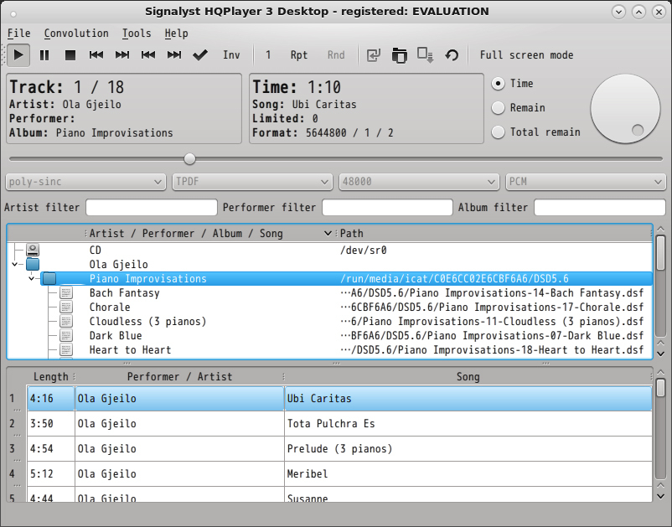Open the window menu dot in the title bar
Image resolution: width=672 pixels, height=527 pixels.
(x=13, y=14)
